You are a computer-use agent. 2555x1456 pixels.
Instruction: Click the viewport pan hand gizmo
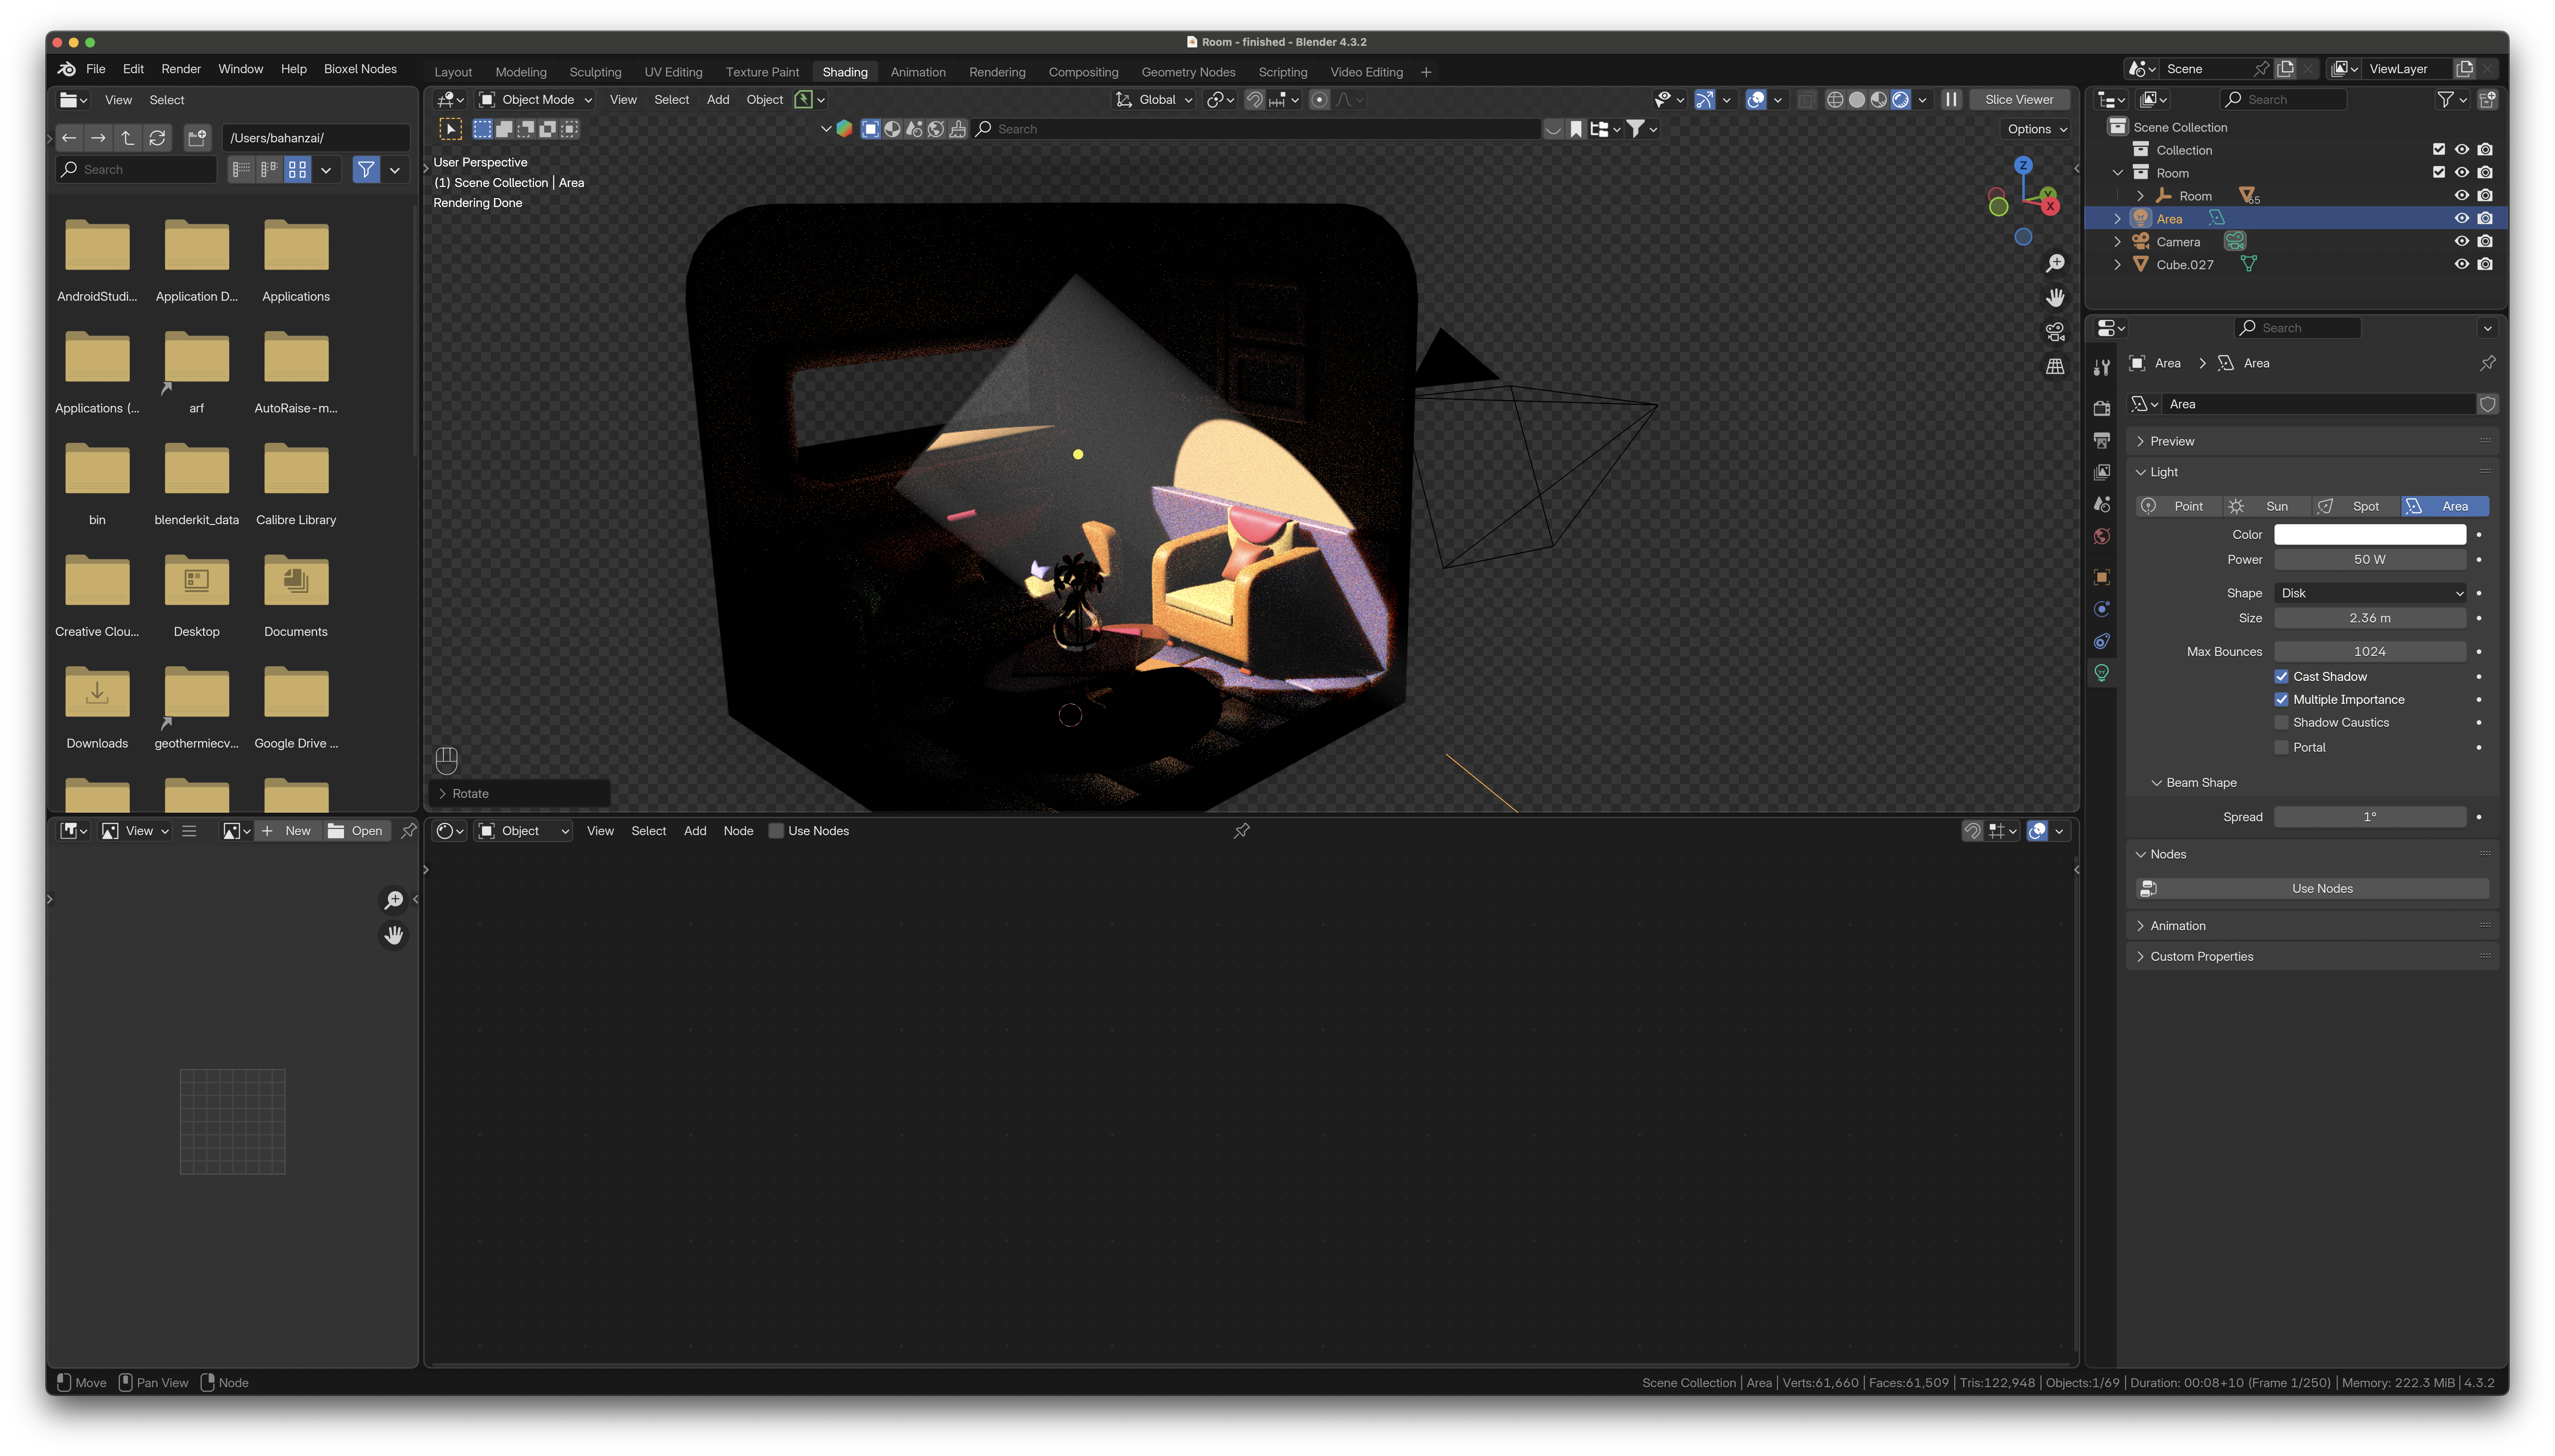tap(2055, 298)
